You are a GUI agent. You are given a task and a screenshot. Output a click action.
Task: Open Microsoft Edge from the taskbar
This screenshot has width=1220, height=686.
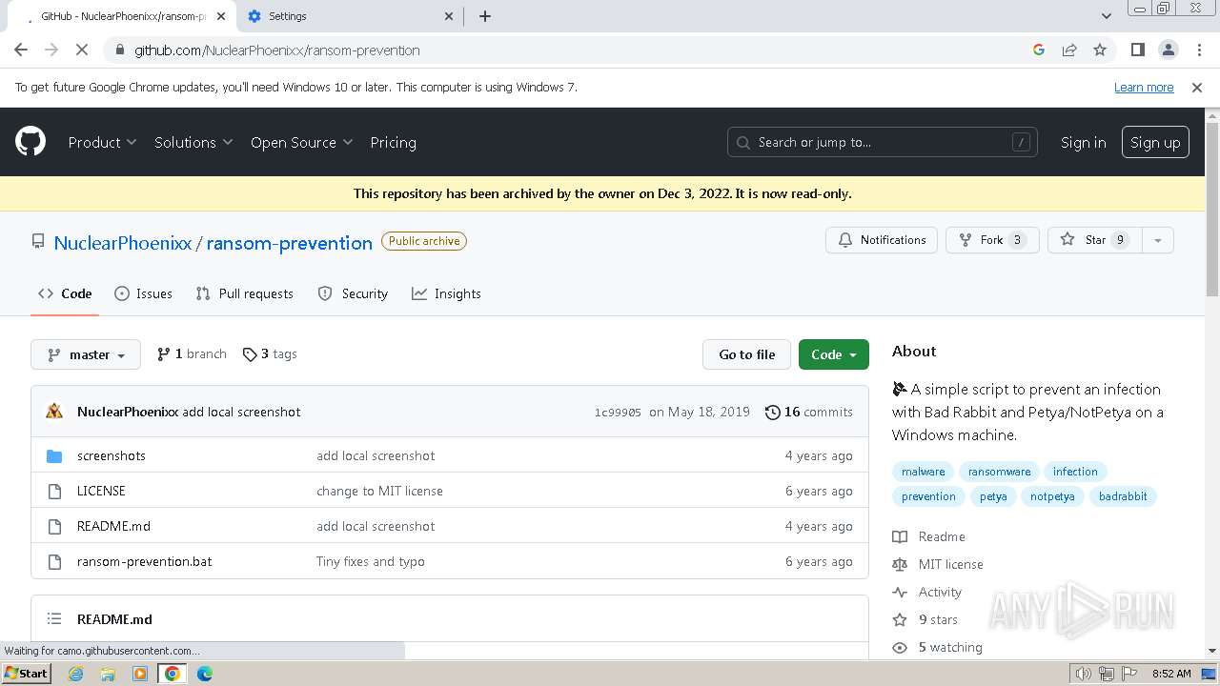(204, 674)
